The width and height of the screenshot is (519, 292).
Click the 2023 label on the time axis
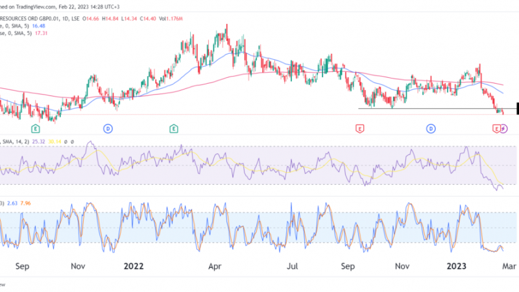pos(457,266)
